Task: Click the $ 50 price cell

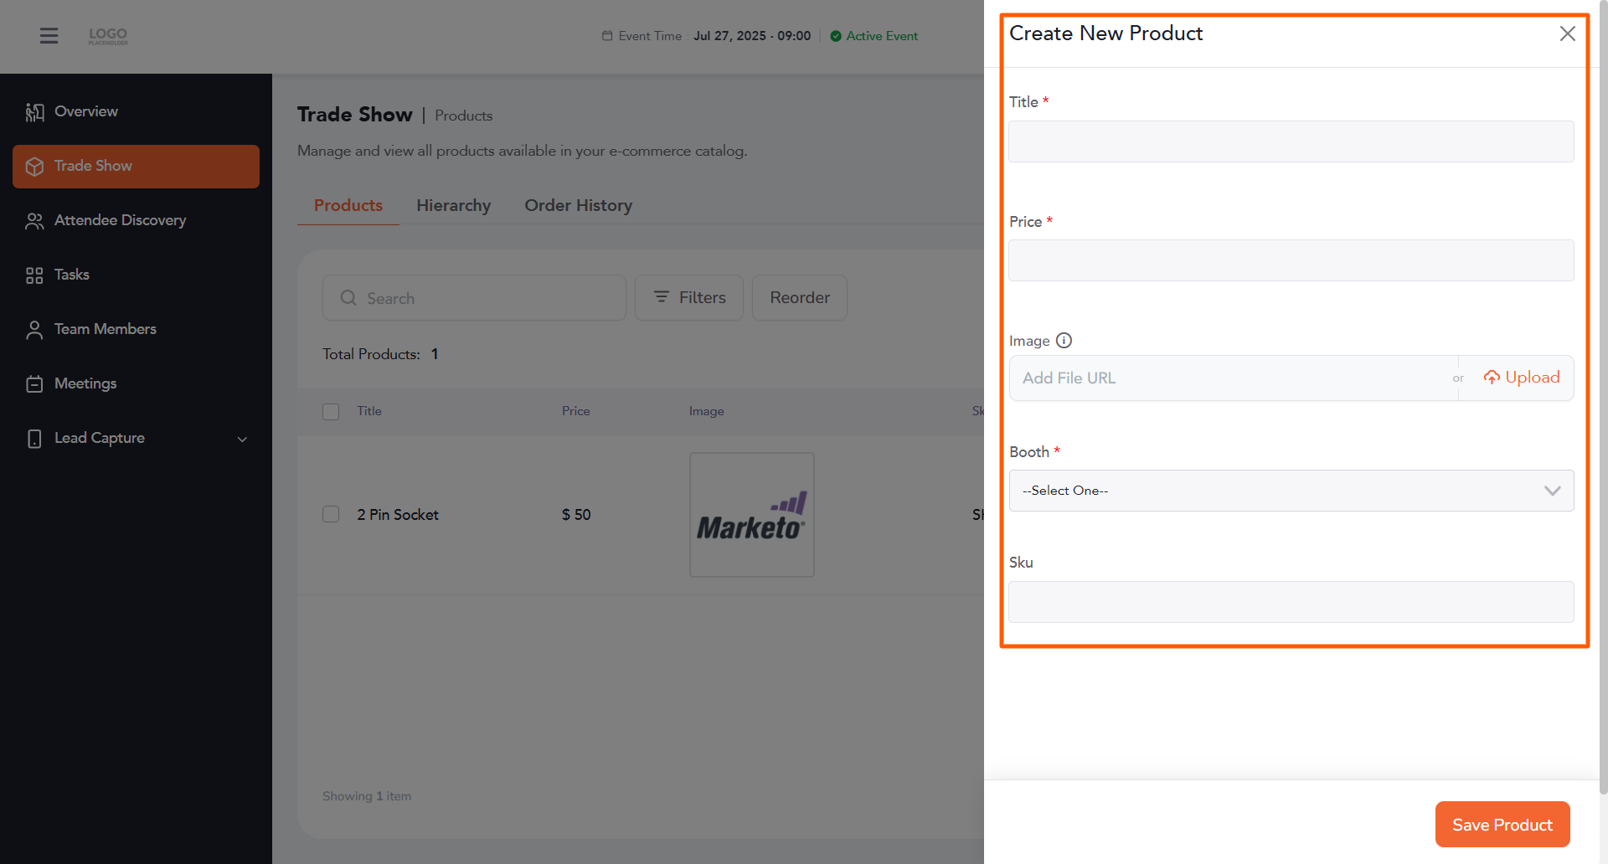Action: pos(576,515)
